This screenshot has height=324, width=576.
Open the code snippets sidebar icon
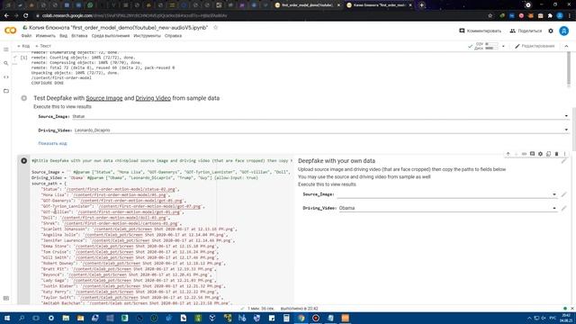[6, 77]
